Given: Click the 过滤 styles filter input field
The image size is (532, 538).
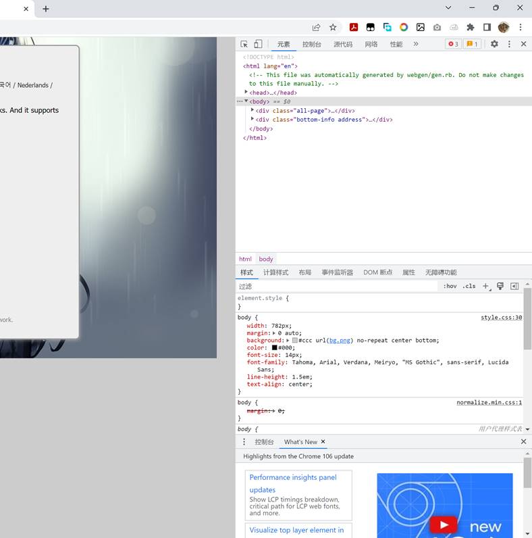Looking at the screenshot, I should coord(338,286).
